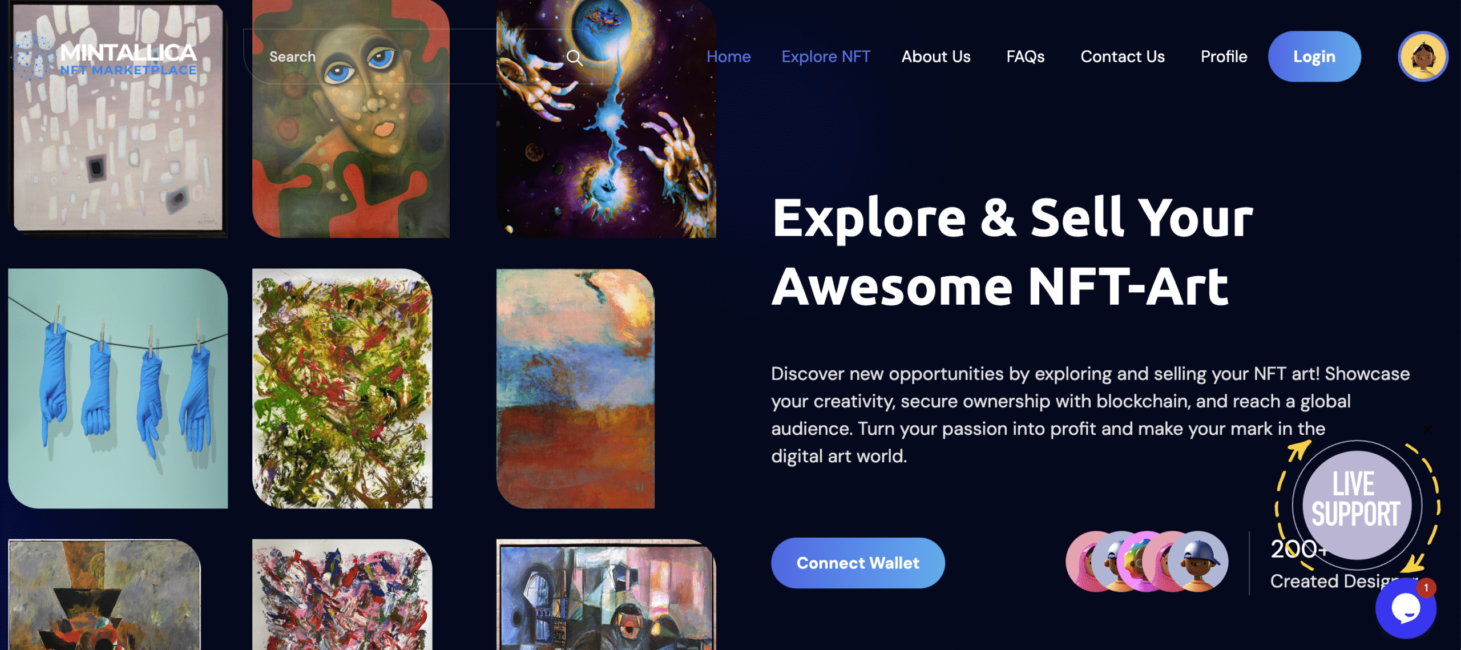Close the Live Support popup
Viewport: 1461px width, 650px height.
point(1427,430)
